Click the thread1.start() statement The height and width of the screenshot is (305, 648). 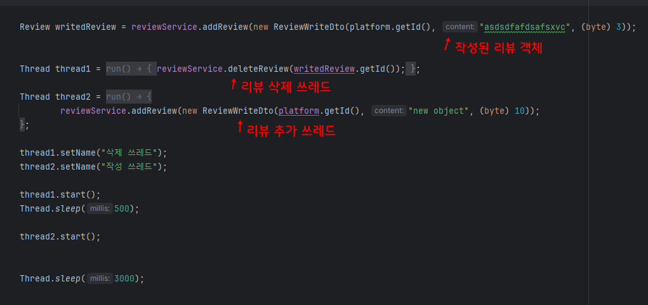tap(60, 195)
